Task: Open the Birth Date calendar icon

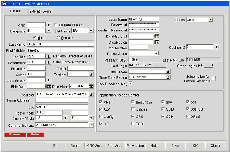Action: click(x=49, y=86)
